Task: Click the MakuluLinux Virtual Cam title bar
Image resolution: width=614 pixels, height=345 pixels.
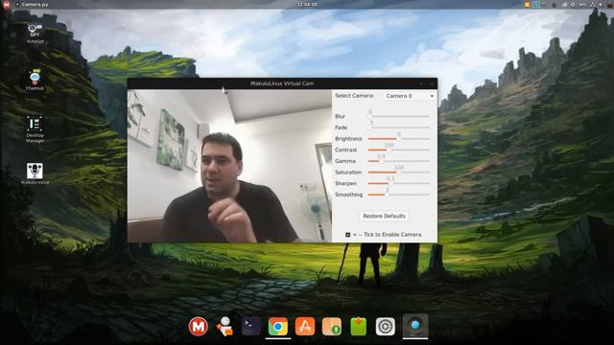Action: [x=282, y=83]
